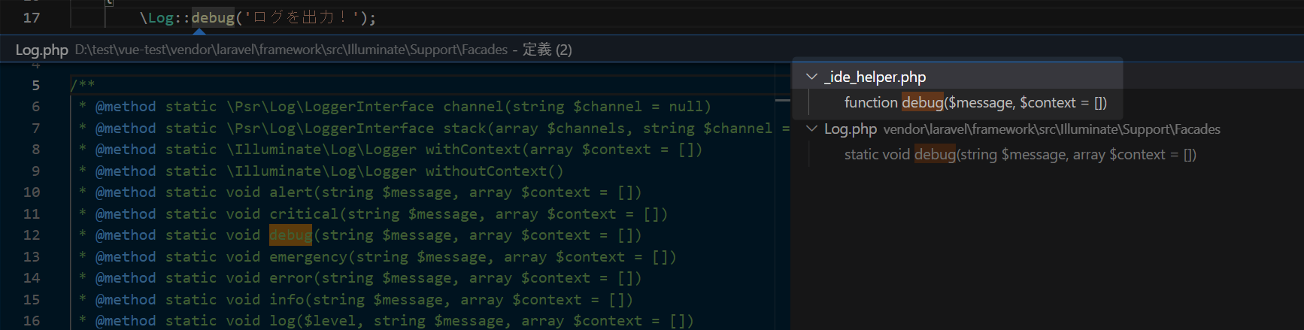The width and height of the screenshot is (1304, 330).
Task: Open 'static void debug(string $message' definition
Action: tap(1020, 154)
